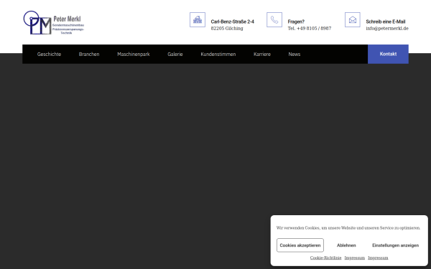Viewport: 431px width, 269px height.
Task: Decline cookies via Ablehnen
Action: coord(346,245)
